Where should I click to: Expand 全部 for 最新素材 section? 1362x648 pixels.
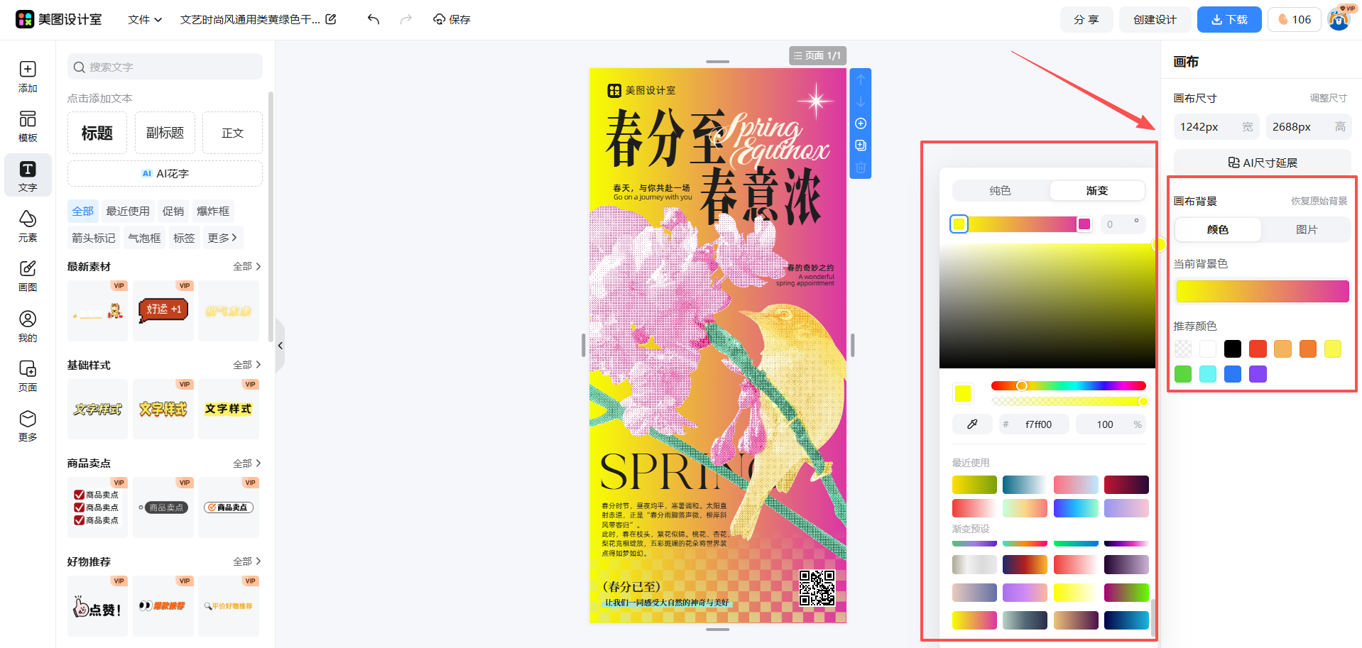tap(246, 266)
